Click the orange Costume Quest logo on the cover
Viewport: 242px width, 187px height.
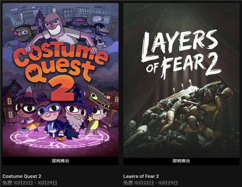pos(61,64)
